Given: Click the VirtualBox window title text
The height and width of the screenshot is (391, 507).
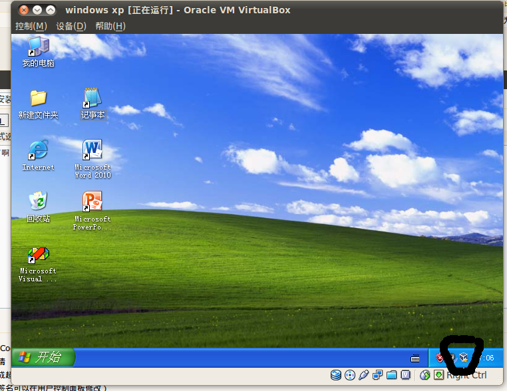Looking at the screenshot, I should pos(178,10).
